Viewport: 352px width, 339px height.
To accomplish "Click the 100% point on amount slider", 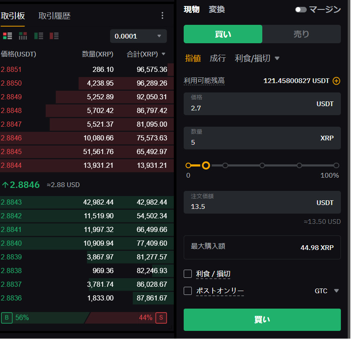I will pyautogui.click(x=336, y=165).
